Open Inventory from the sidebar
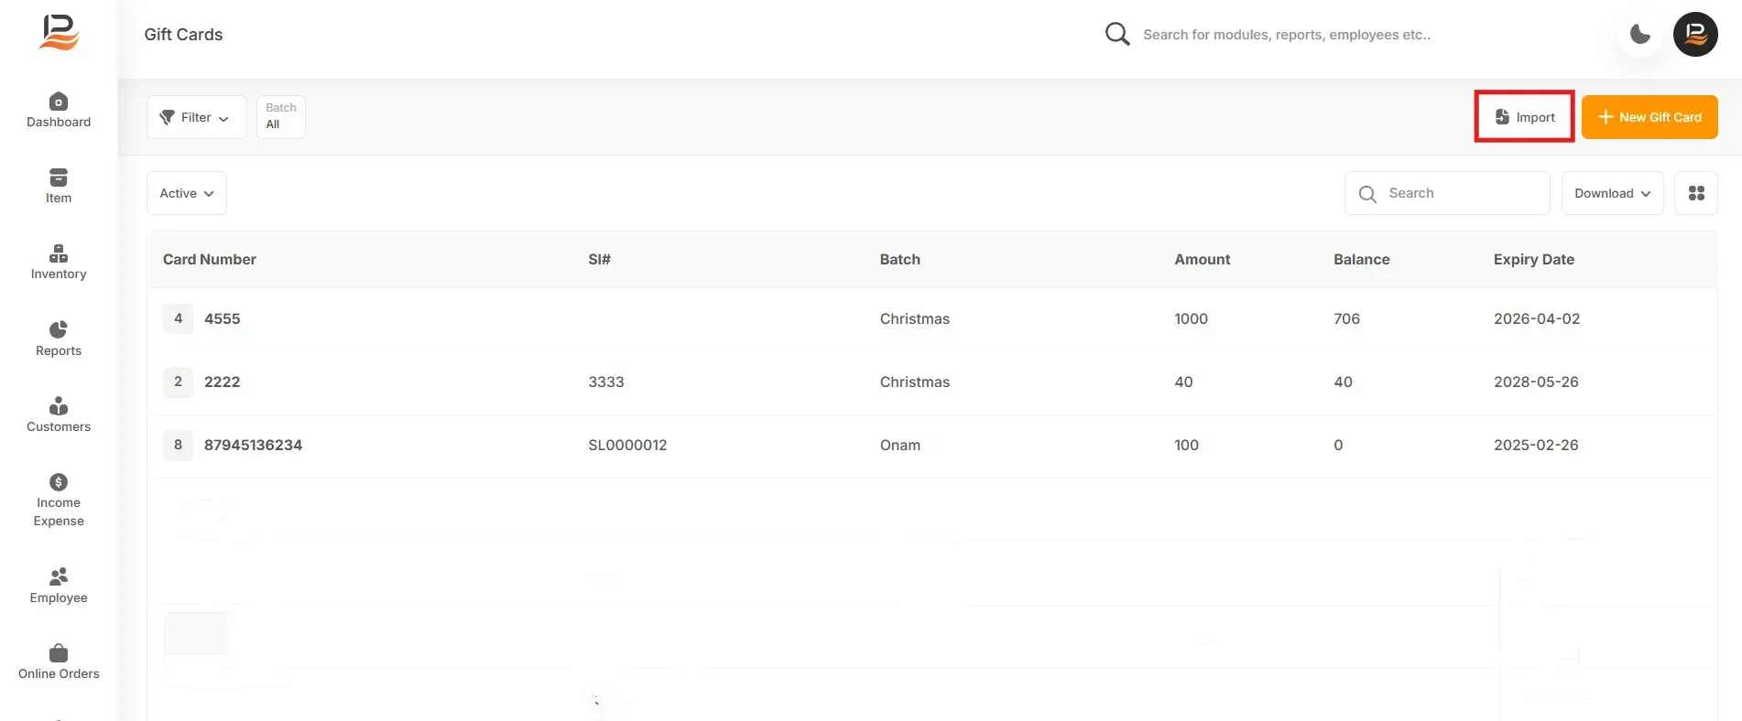 tap(59, 253)
